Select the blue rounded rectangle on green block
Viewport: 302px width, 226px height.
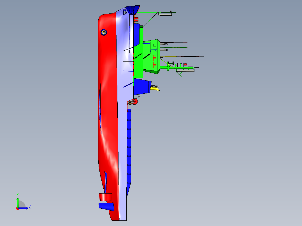[154, 51]
